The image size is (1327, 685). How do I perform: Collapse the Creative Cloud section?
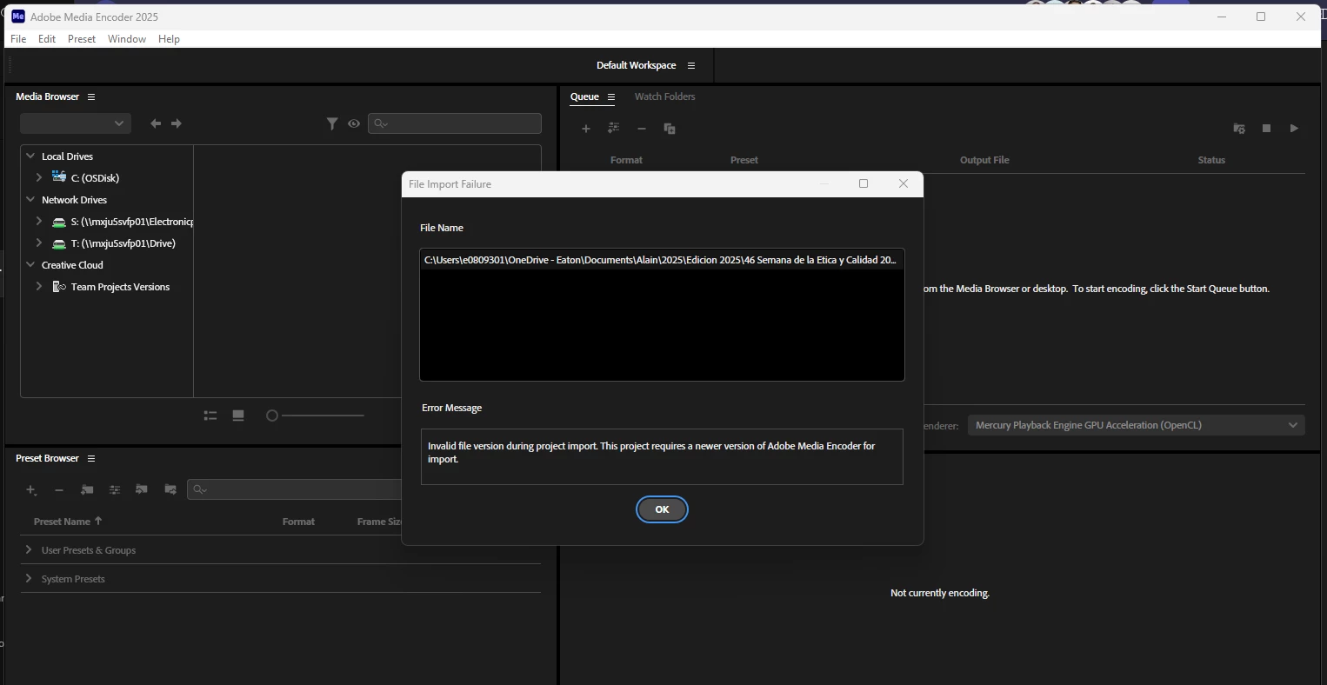tap(30, 264)
